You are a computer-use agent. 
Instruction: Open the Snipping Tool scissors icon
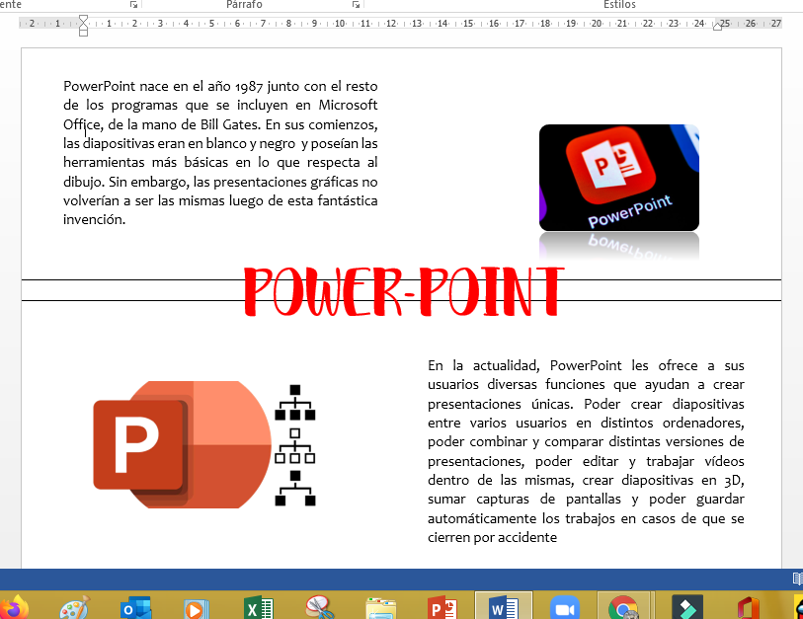click(x=320, y=608)
